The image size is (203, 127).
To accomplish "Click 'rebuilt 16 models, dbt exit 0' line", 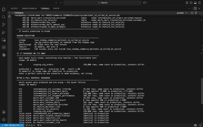I will tap(38, 47).
